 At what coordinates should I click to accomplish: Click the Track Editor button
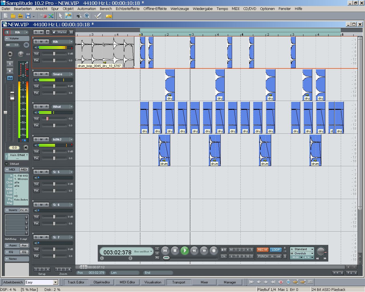(76, 282)
